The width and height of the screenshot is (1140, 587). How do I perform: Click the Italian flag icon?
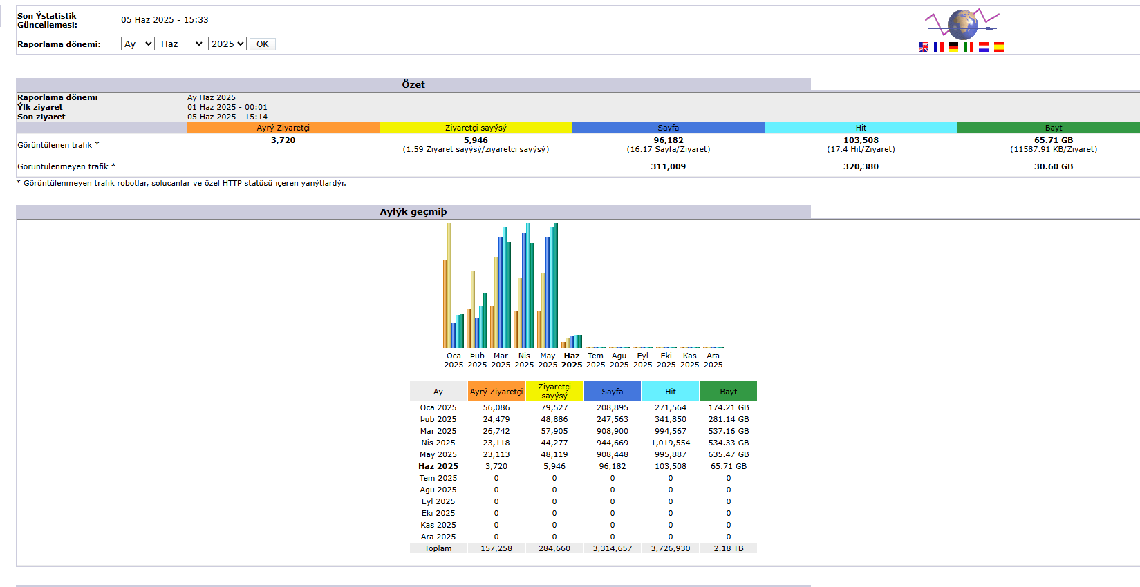[x=969, y=47]
